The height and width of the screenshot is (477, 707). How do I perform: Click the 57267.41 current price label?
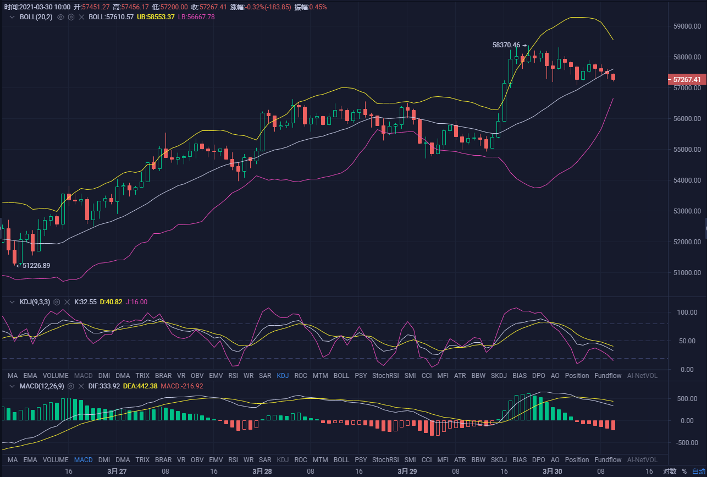tap(686, 80)
